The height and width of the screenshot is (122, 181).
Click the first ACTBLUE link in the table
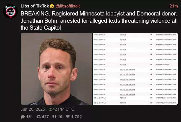click(x=123, y=35)
